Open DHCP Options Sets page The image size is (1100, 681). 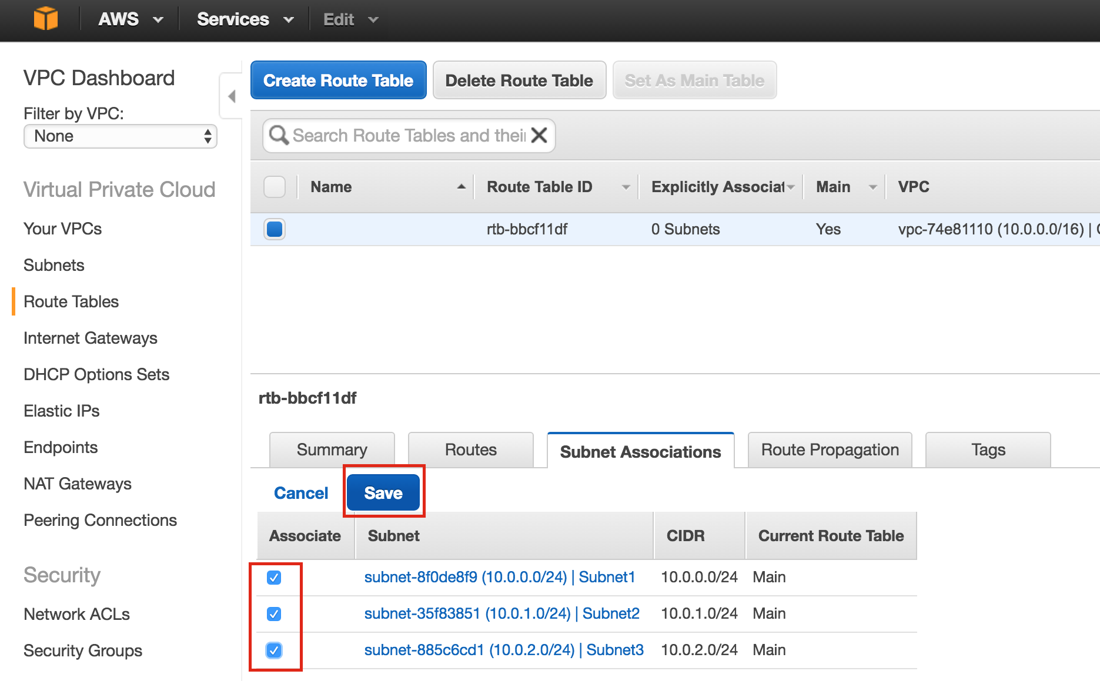coord(96,374)
